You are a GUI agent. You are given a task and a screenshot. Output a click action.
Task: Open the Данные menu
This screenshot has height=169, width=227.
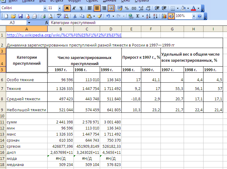[x=110, y=1]
